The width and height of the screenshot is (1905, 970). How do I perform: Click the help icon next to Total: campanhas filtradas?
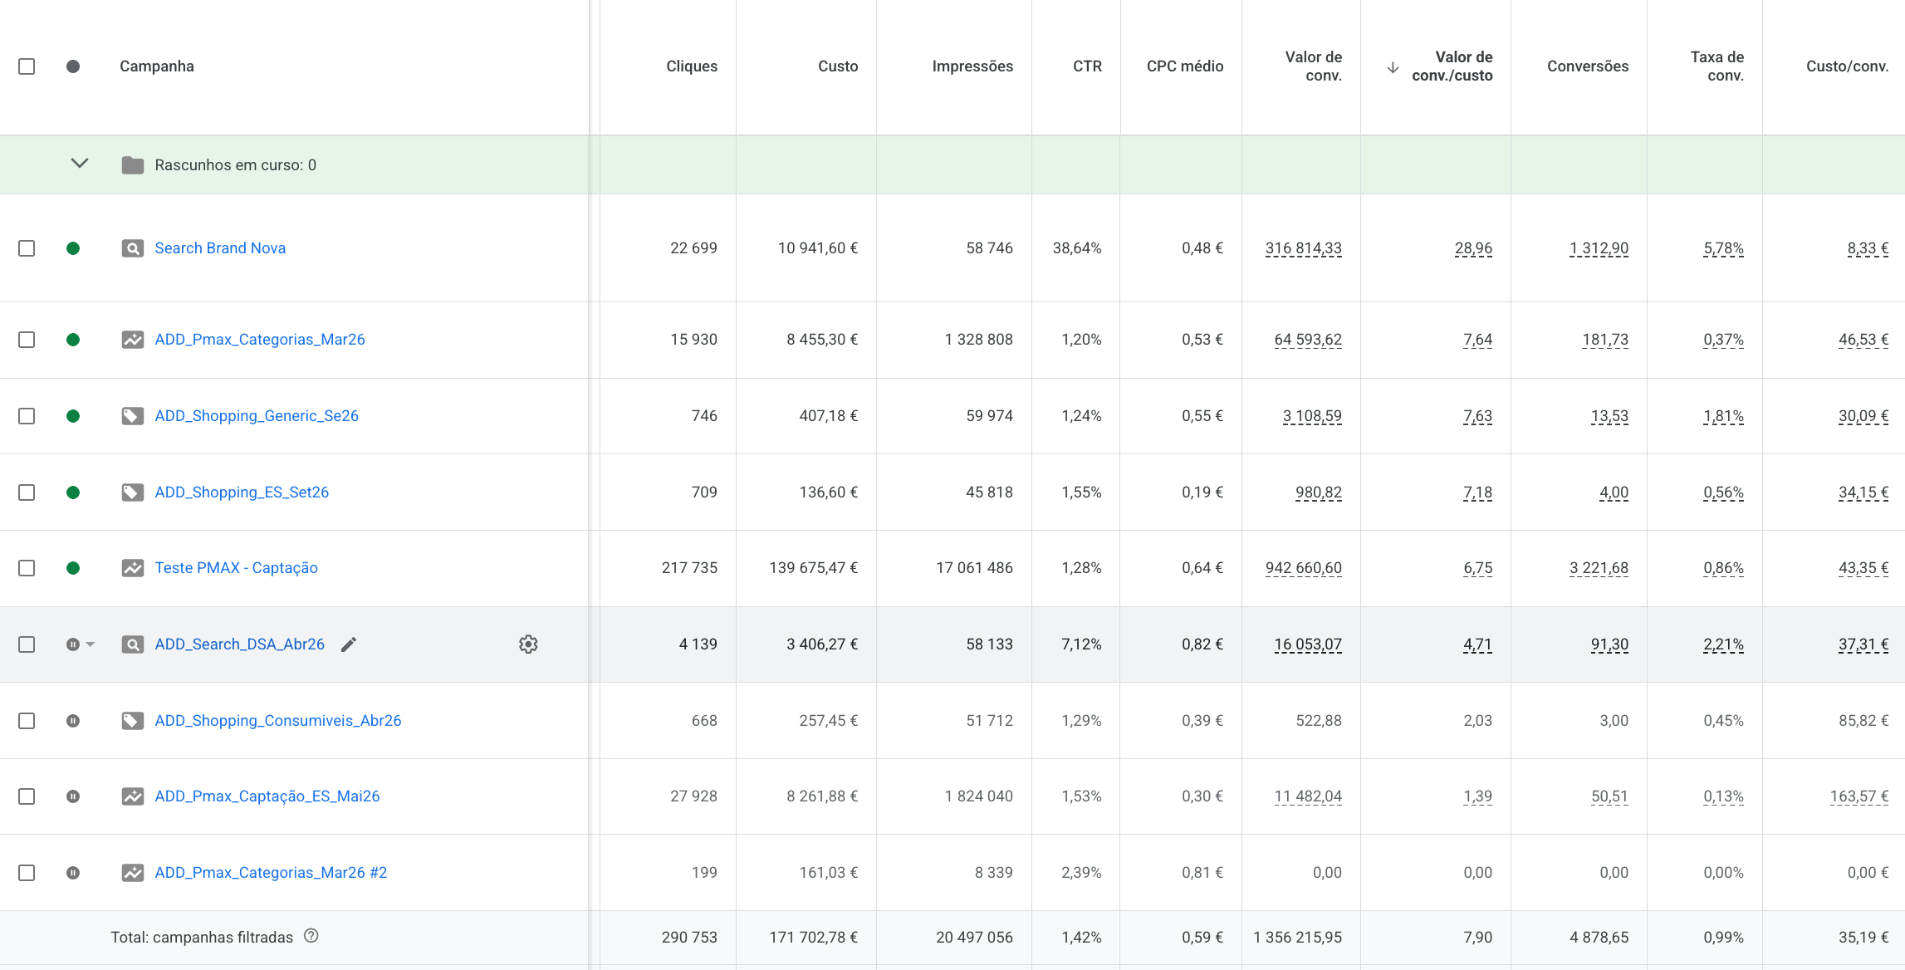click(311, 936)
